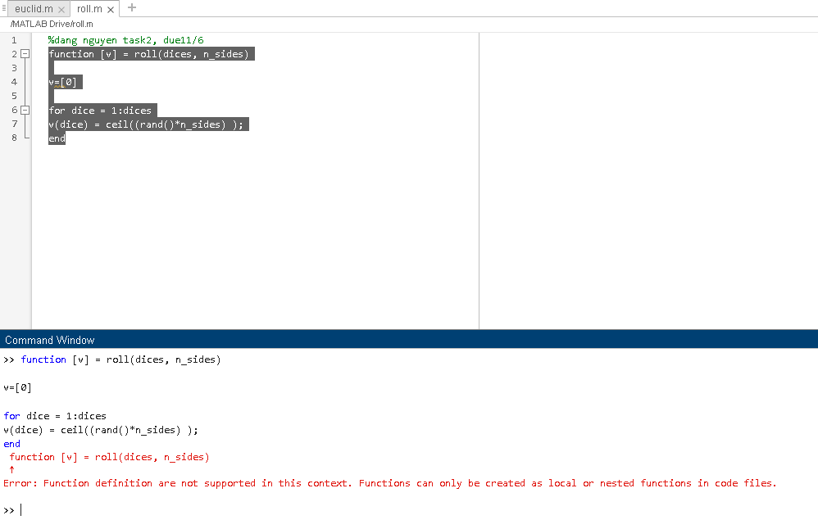Click the blue function keyword in Command Window
Screen dimensions: 818x520
43,359
